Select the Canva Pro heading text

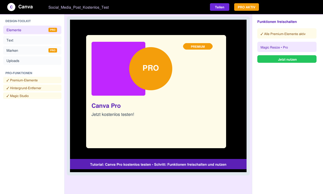click(106, 106)
